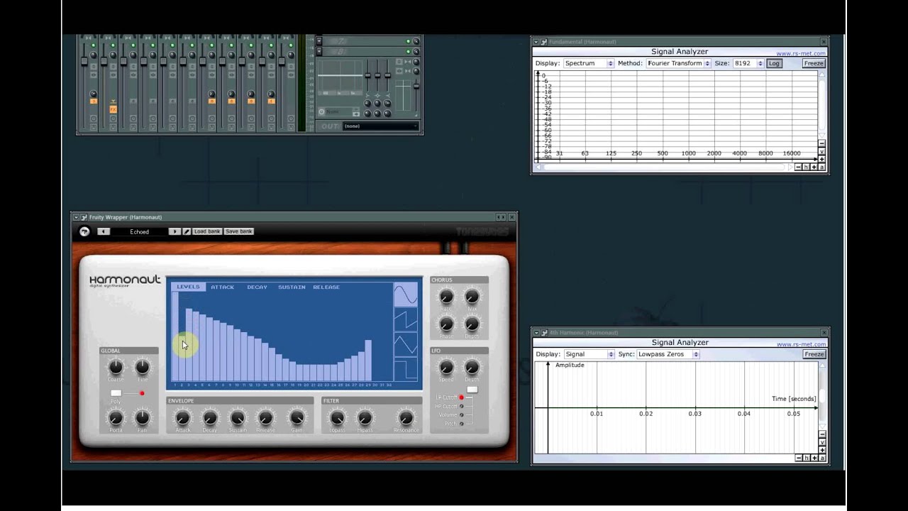Click the Echoed preset name field
Viewport: 908px width, 511px height.
[139, 231]
